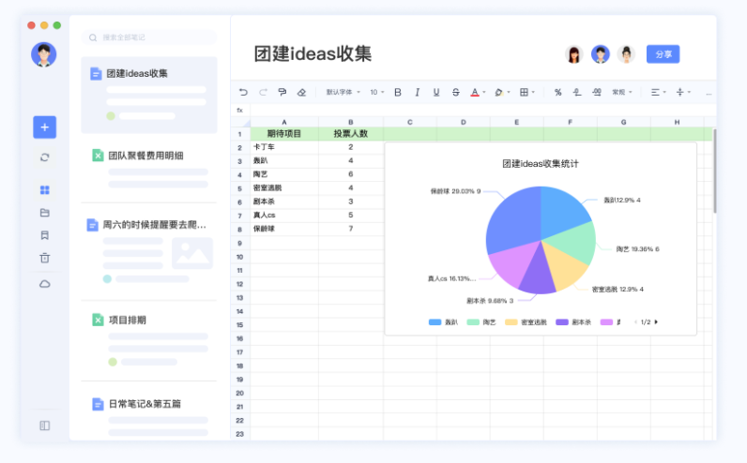Undo the last action in toolbar
This screenshot has width=747, height=463.
[x=243, y=92]
